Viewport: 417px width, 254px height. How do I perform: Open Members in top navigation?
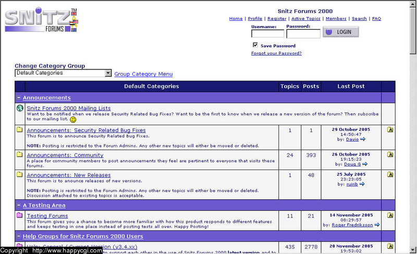click(336, 19)
